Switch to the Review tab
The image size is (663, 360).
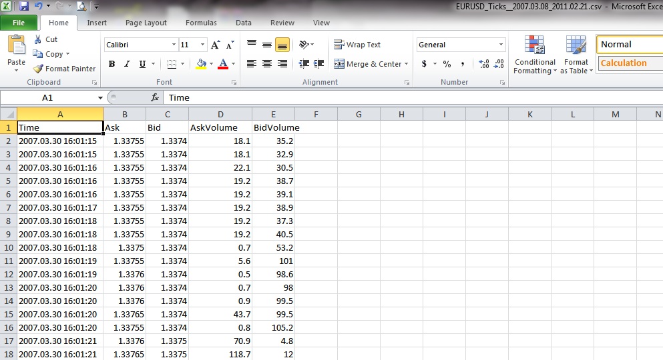pyautogui.click(x=282, y=23)
